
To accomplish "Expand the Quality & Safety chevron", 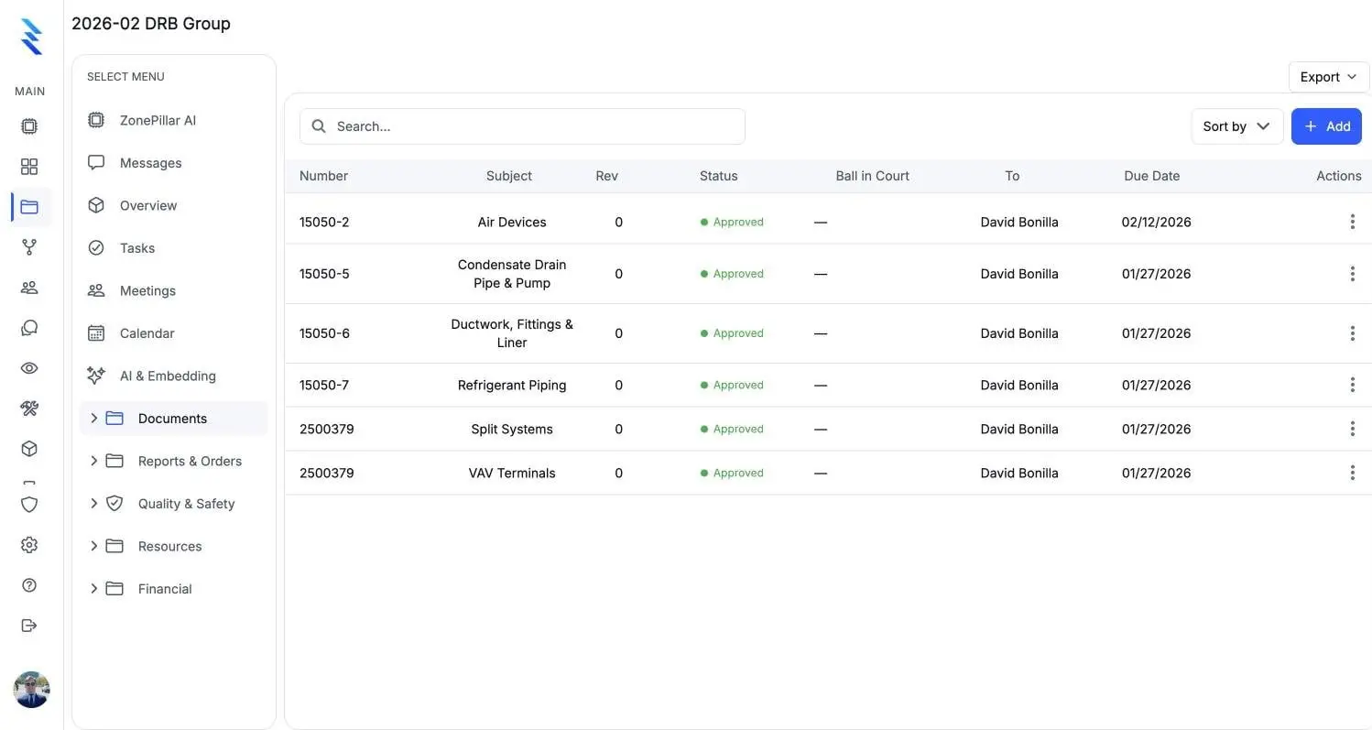I will pyautogui.click(x=93, y=504).
